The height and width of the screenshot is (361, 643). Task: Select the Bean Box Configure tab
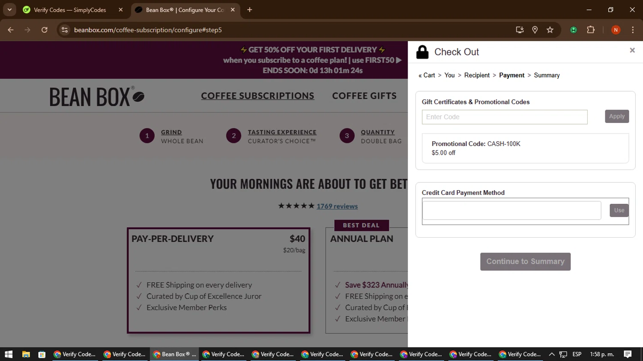point(185,10)
